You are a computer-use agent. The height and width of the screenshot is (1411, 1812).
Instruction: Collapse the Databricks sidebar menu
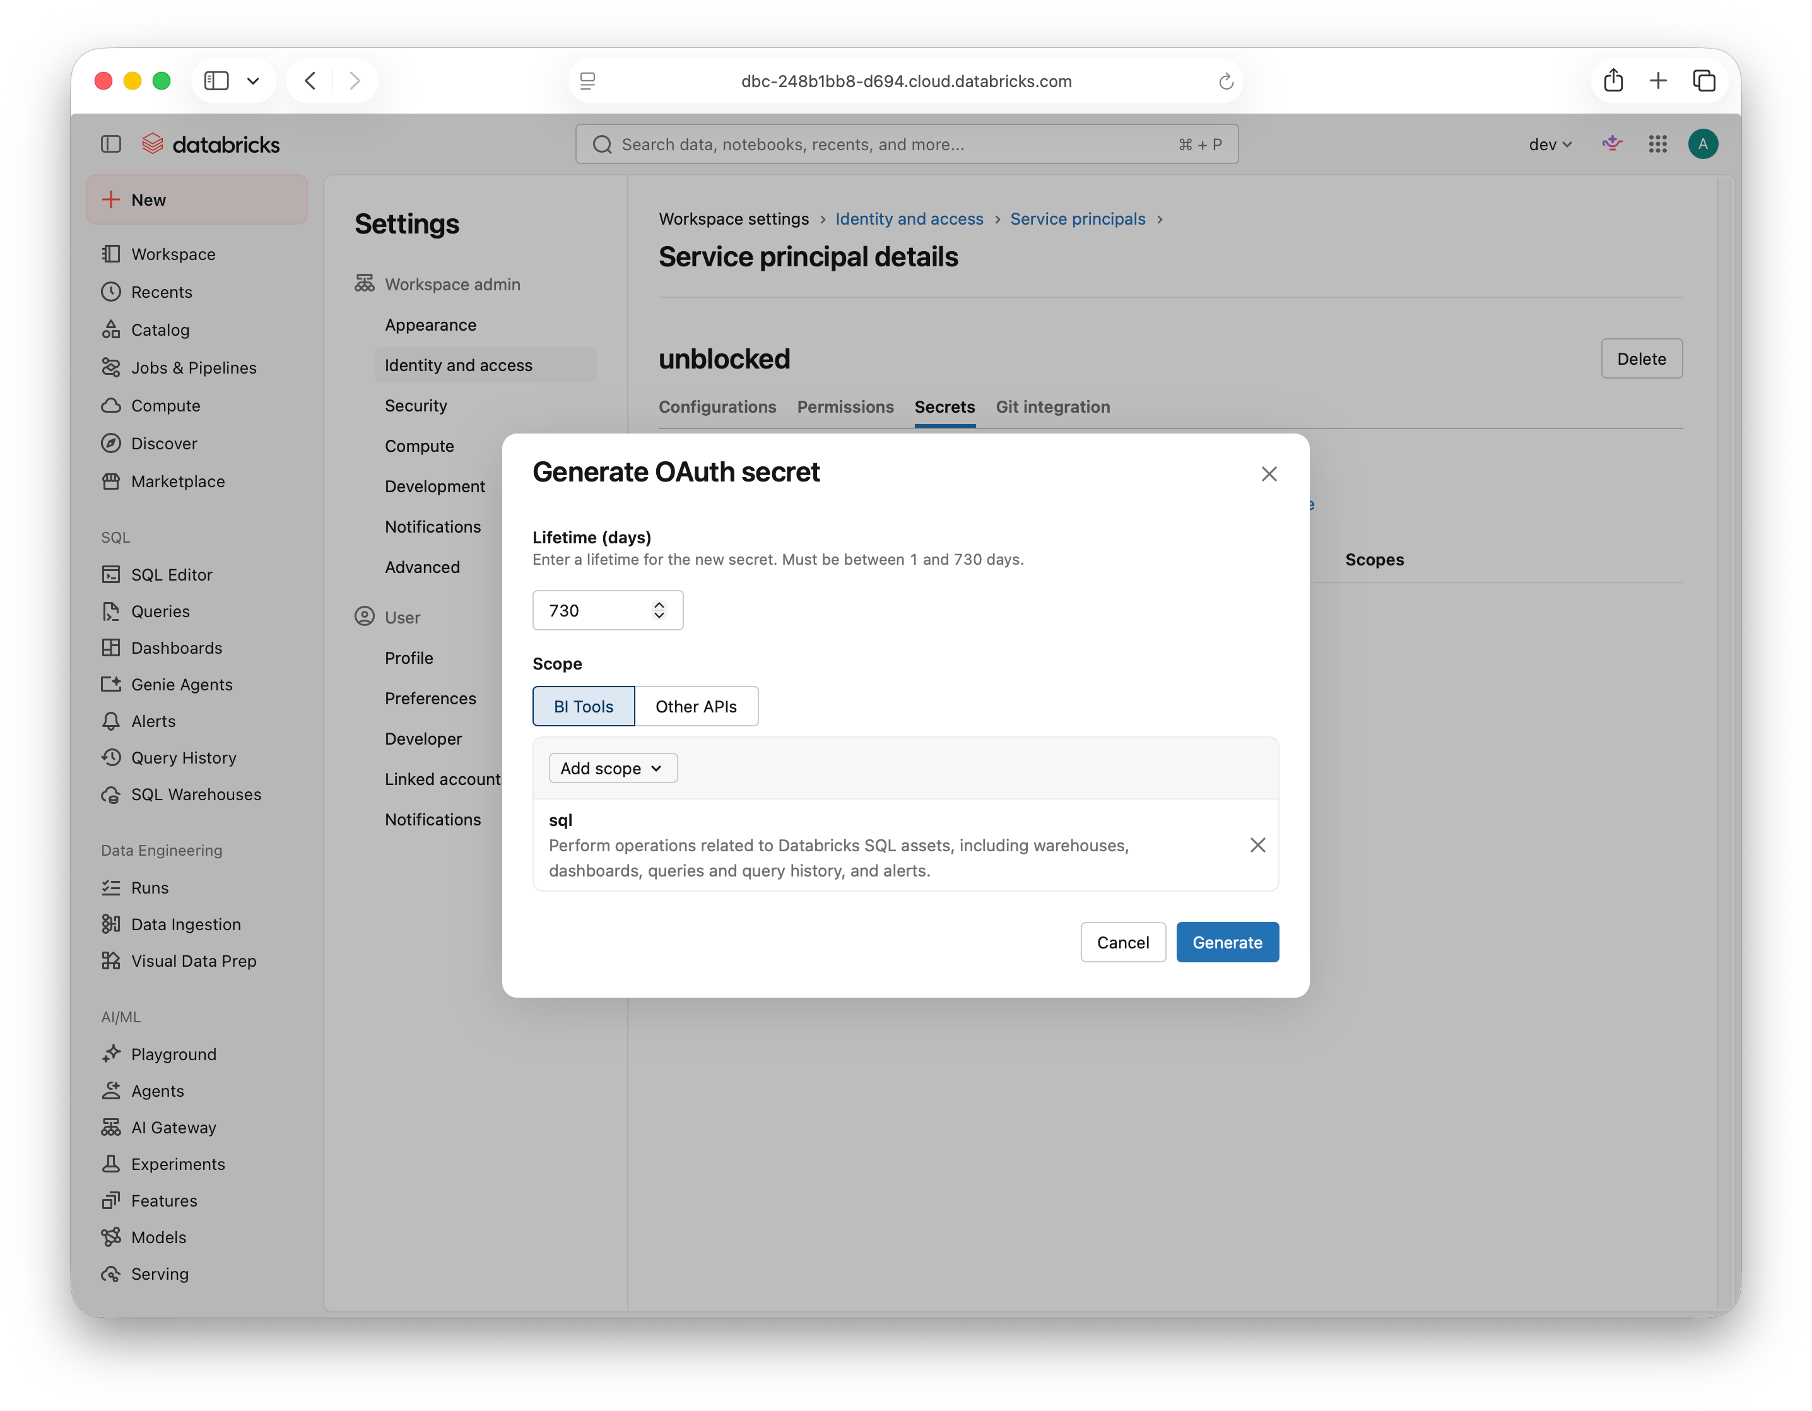coord(111,145)
